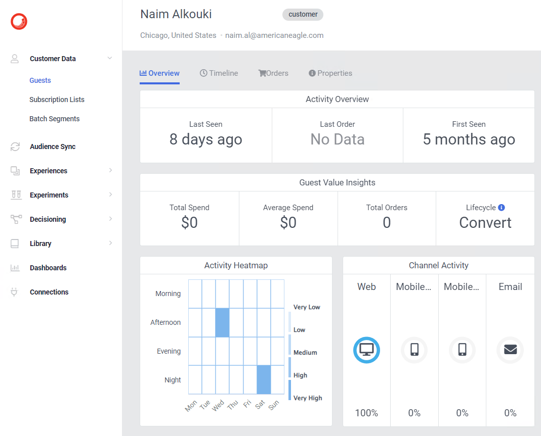Expand the Experiments chevron
541x436 pixels.
[110, 195]
